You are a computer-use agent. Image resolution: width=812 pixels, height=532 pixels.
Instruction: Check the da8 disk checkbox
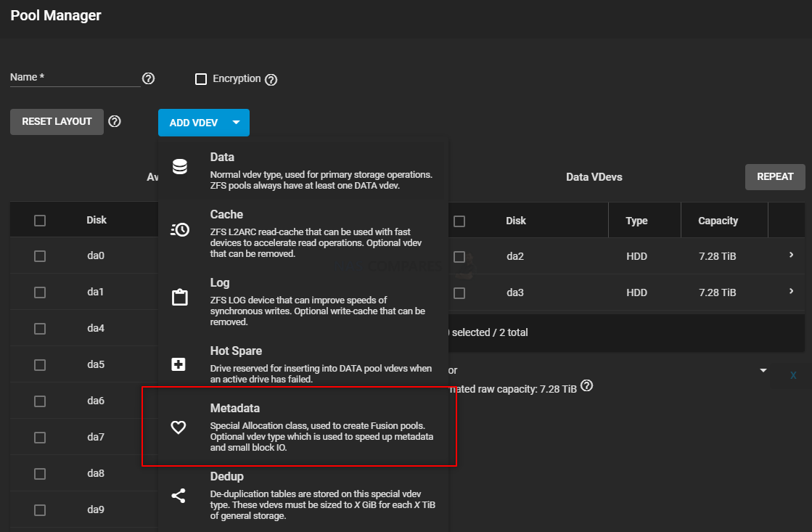coord(40,473)
